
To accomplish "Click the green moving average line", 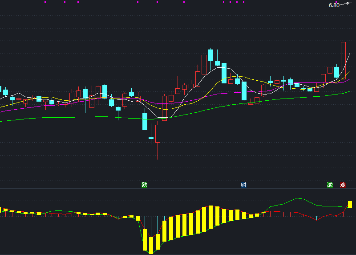I will point(89,117).
